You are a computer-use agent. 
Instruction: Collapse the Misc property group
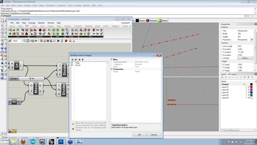[x=112, y=60]
